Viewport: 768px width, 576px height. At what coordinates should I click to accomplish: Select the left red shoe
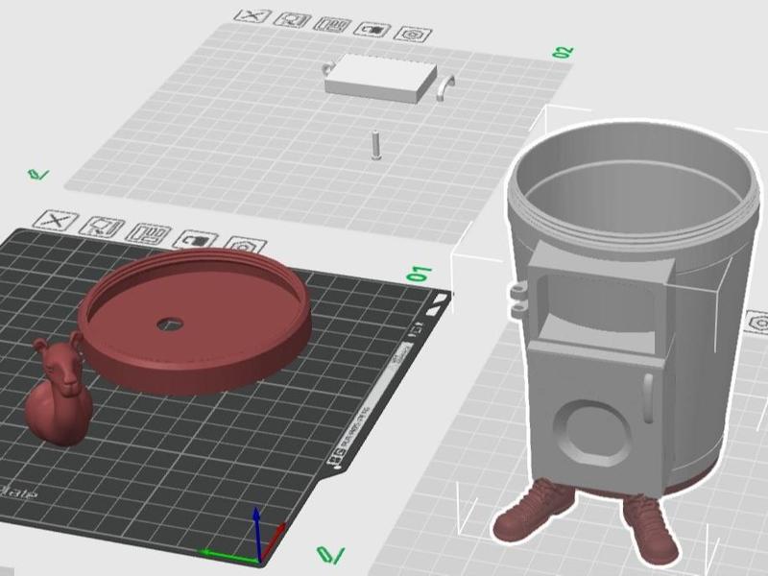[534, 512]
